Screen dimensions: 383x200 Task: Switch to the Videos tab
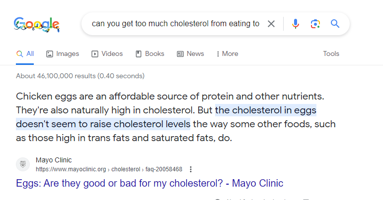107,53
